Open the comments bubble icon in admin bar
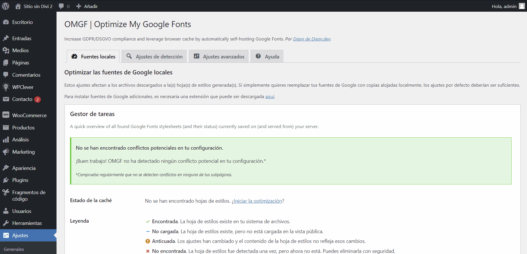 pyautogui.click(x=61, y=6)
